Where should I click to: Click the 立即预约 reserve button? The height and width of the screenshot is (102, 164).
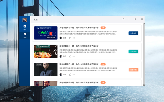point(133,51)
